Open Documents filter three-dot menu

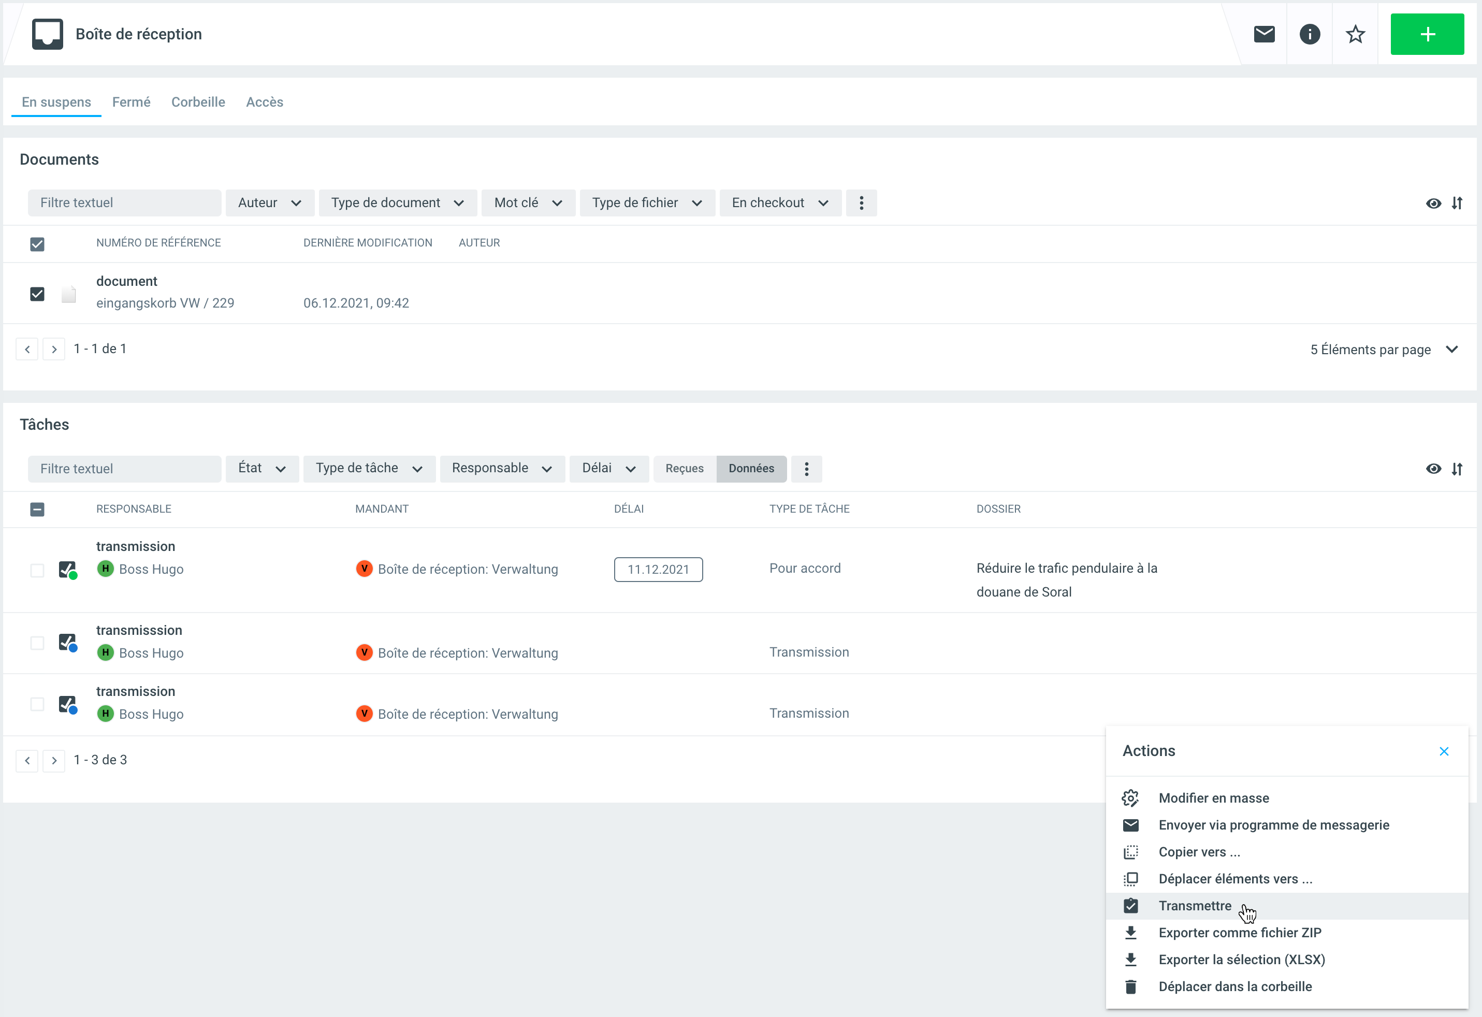(861, 203)
